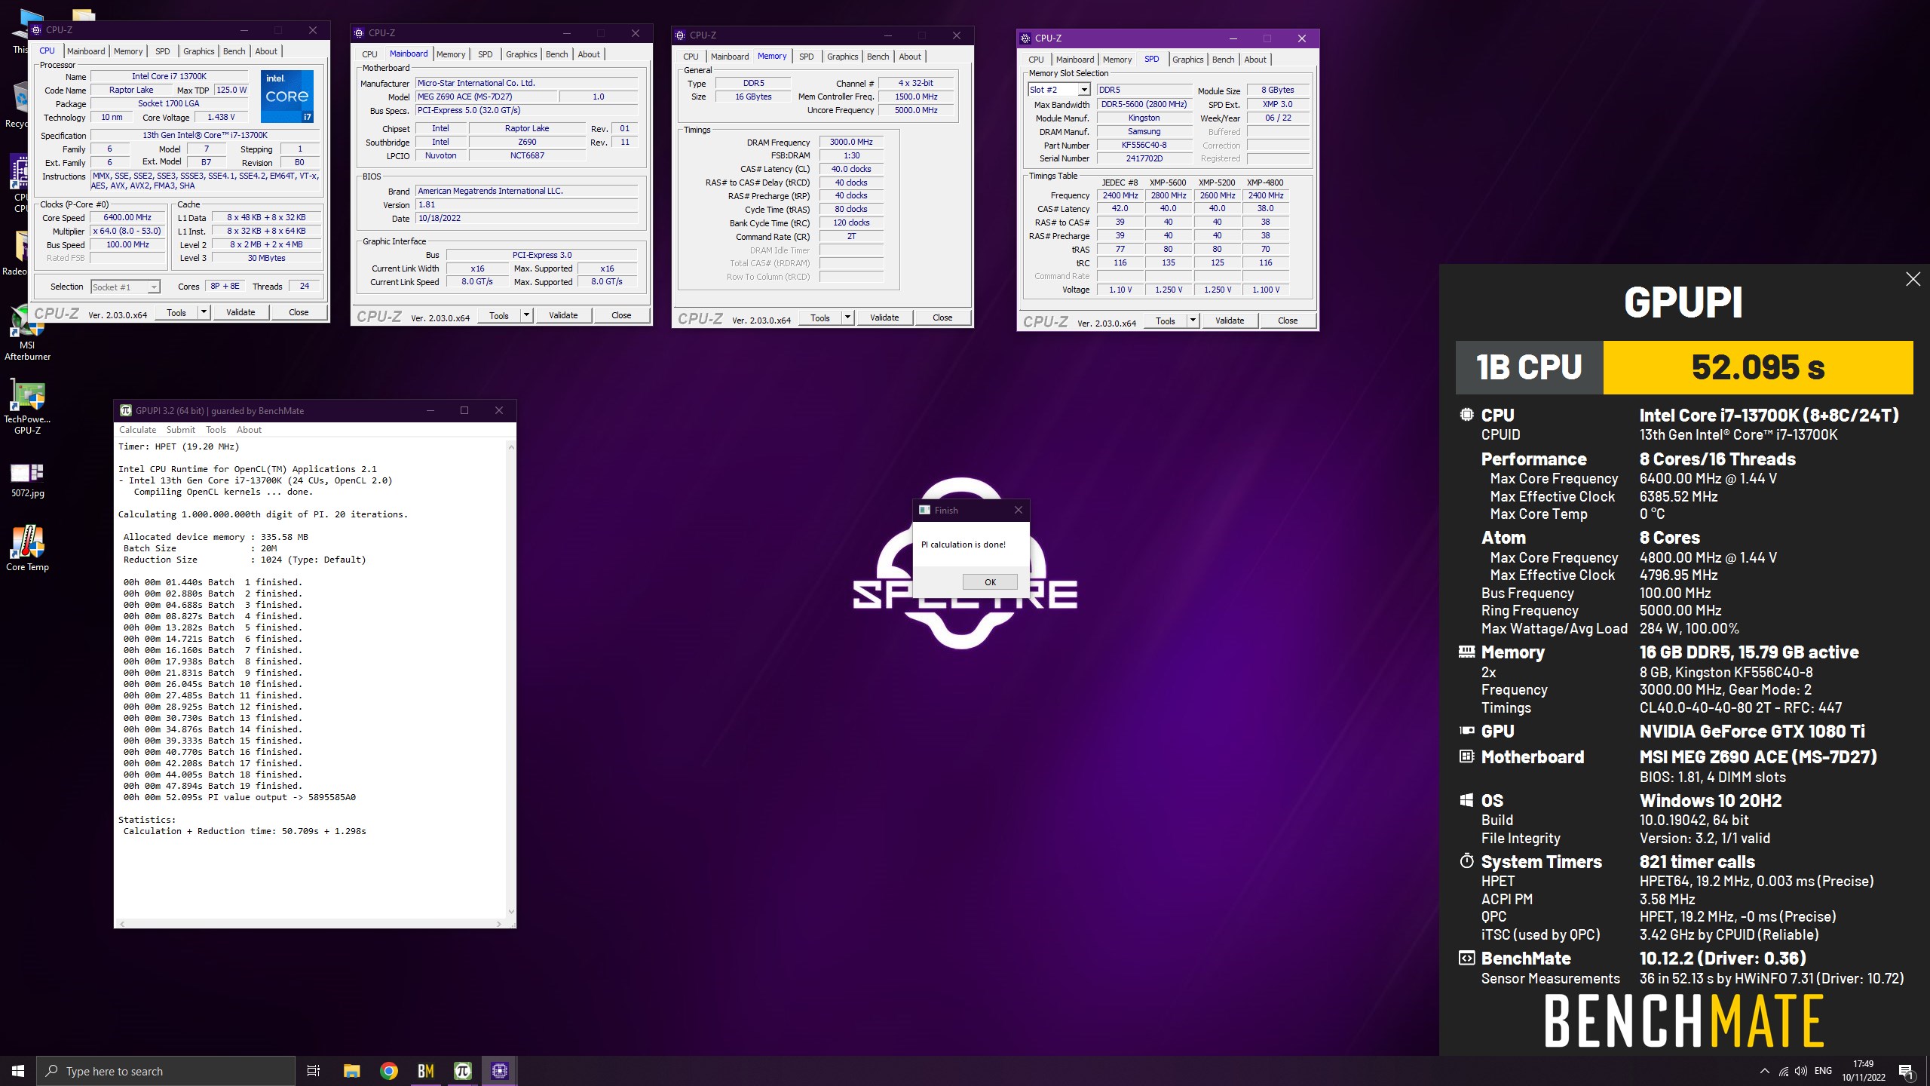Click GPUPI vertical scrollbar down arrow
1930x1086 pixels.
pyautogui.click(x=511, y=911)
